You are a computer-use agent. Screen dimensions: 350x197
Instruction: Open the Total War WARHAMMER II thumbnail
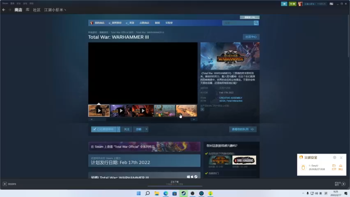tap(220, 160)
